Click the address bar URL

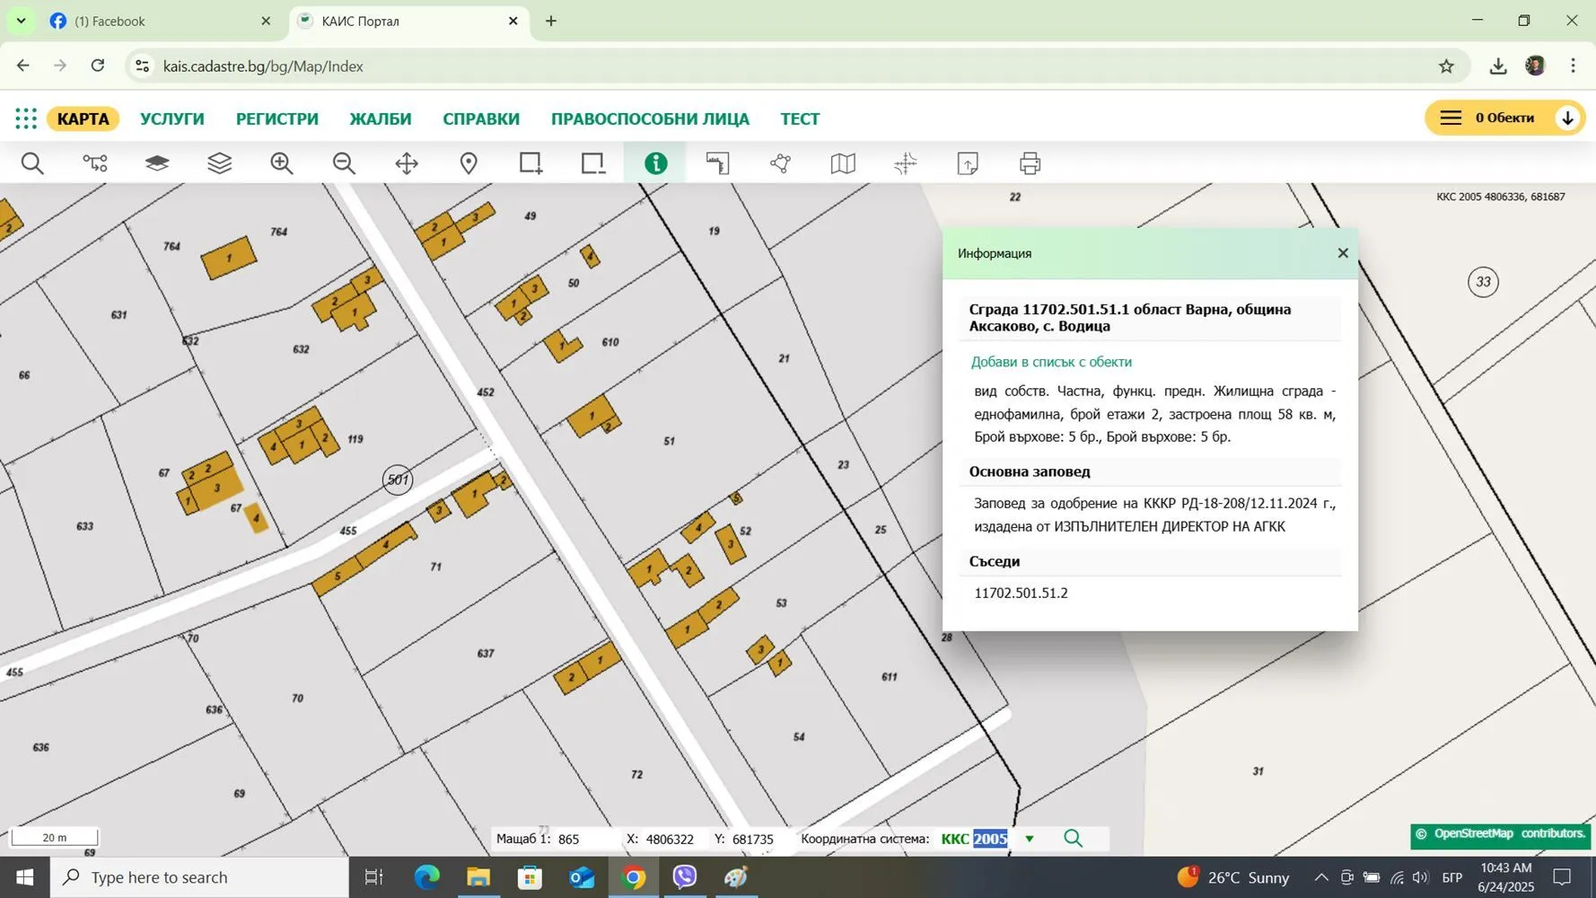(x=263, y=66)
